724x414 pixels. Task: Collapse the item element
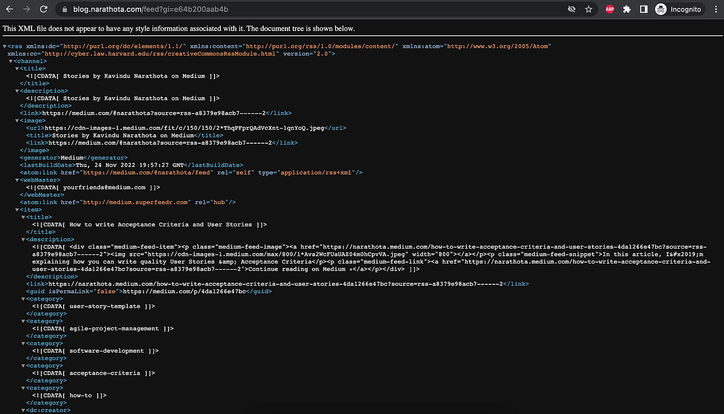[x=17, y=210]
